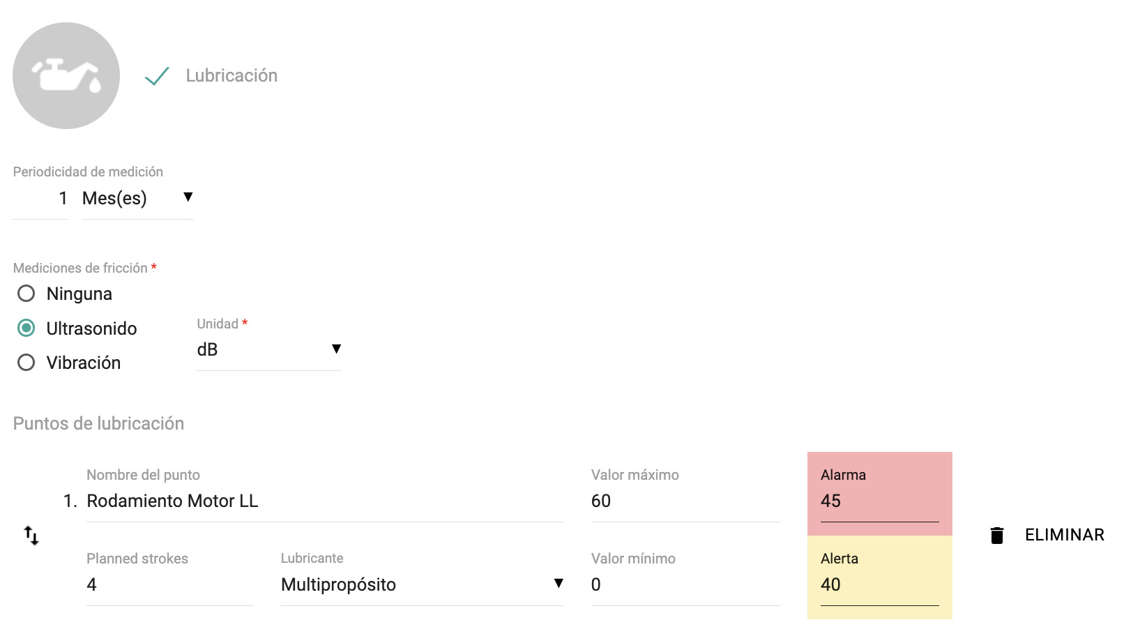Click the periodicity number field showing 1
The image size is (1124, 636).
click(40, 199)
